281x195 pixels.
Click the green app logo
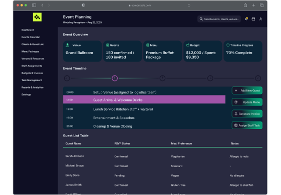37,17
